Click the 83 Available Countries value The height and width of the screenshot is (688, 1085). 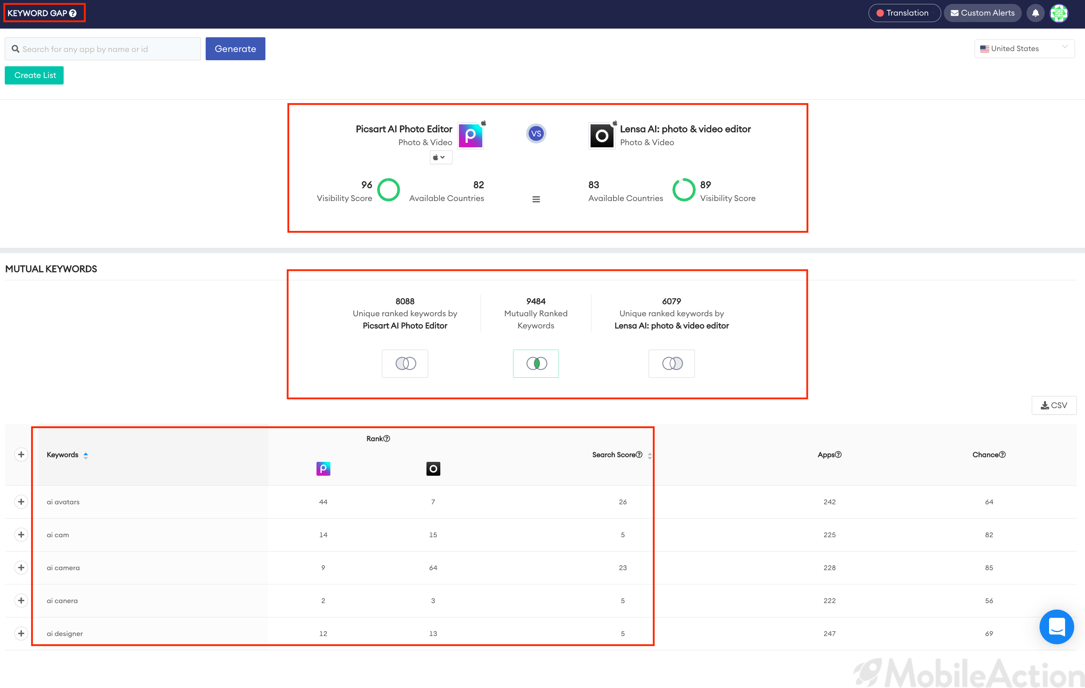pyautogui.click(x=594, y=185)
